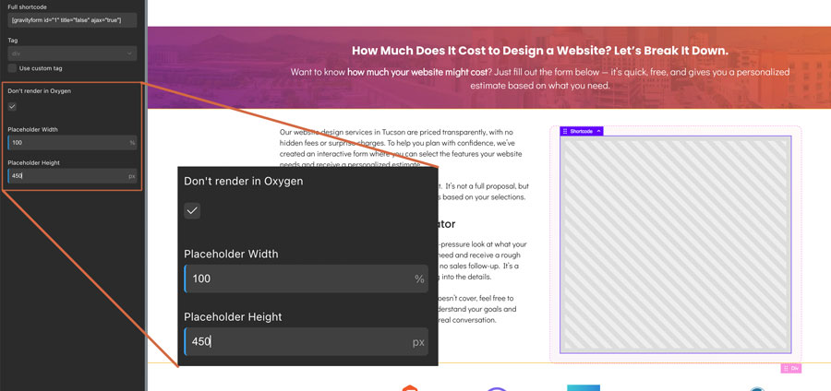Click the drag handle icon on the Div tag
The image size is (831, 391).
pos(786,368)
